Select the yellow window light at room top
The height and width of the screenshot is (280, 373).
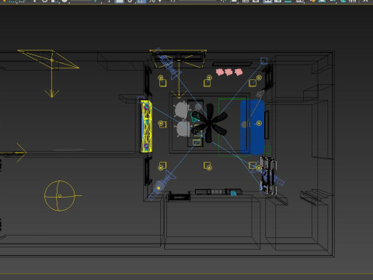(x=178, y=58)
